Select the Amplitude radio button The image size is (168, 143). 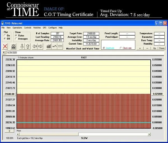click(104, 48)
